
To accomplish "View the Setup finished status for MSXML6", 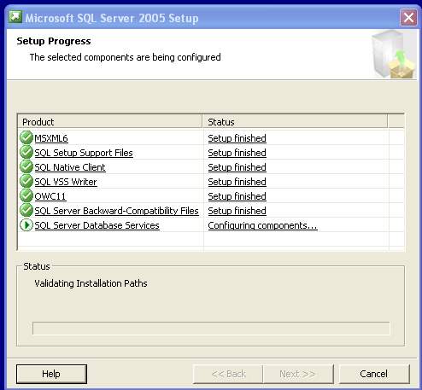I will tap(237, 138).
